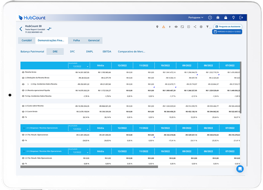Open the settings gear icon
Image resolution: width=263 pixels, height=190 pixels.
coord(201,27)
